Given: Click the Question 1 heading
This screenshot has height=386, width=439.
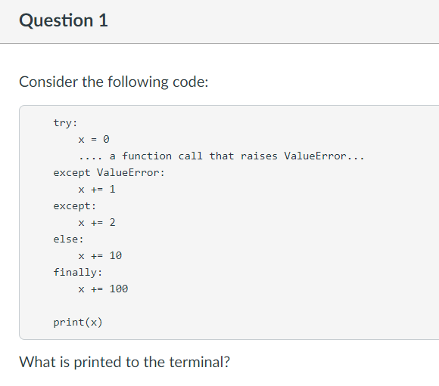Looking at the screenshot, I should click(x=64, y=20).
